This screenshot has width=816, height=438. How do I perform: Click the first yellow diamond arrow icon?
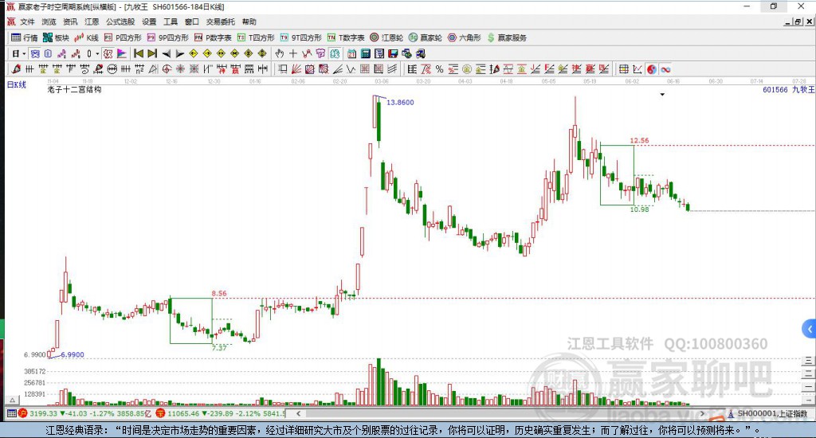tap(194, 53)
